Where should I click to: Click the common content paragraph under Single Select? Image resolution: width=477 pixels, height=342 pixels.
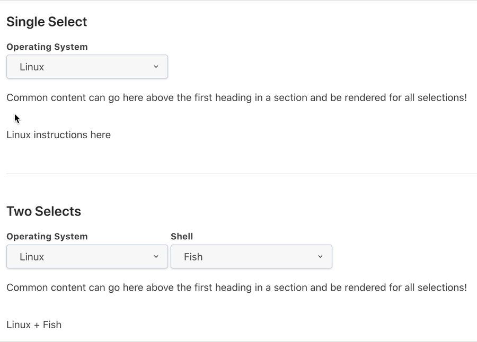point(236,98)
